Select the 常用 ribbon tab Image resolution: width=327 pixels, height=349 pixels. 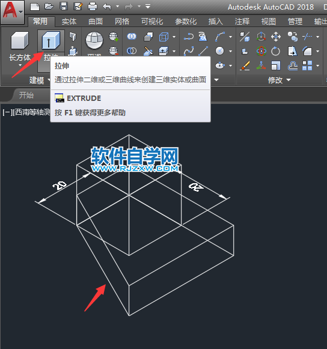(x=40, y=22)
